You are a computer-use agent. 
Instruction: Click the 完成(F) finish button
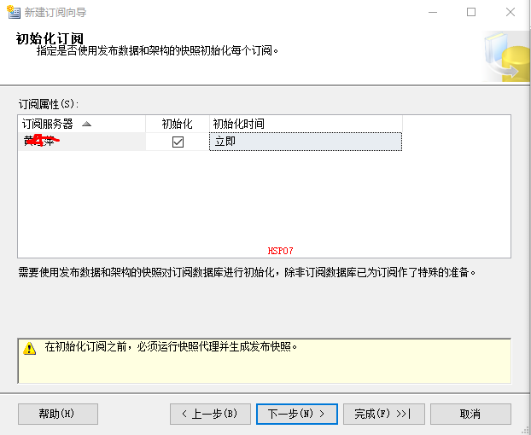pos(384,414)
